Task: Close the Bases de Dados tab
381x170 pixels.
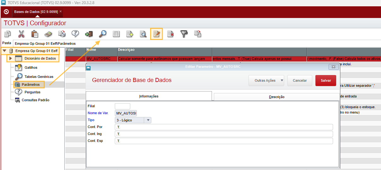Action: [x=61, y=11]
